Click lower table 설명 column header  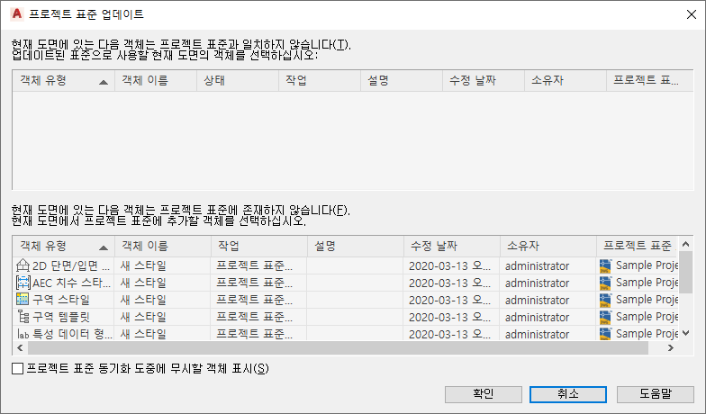tap(356, 247)
